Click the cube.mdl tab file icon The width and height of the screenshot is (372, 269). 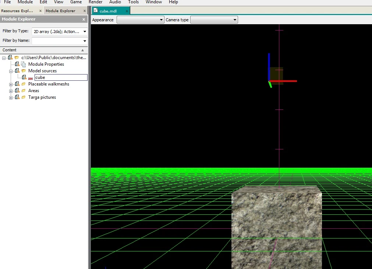point(96,11)
